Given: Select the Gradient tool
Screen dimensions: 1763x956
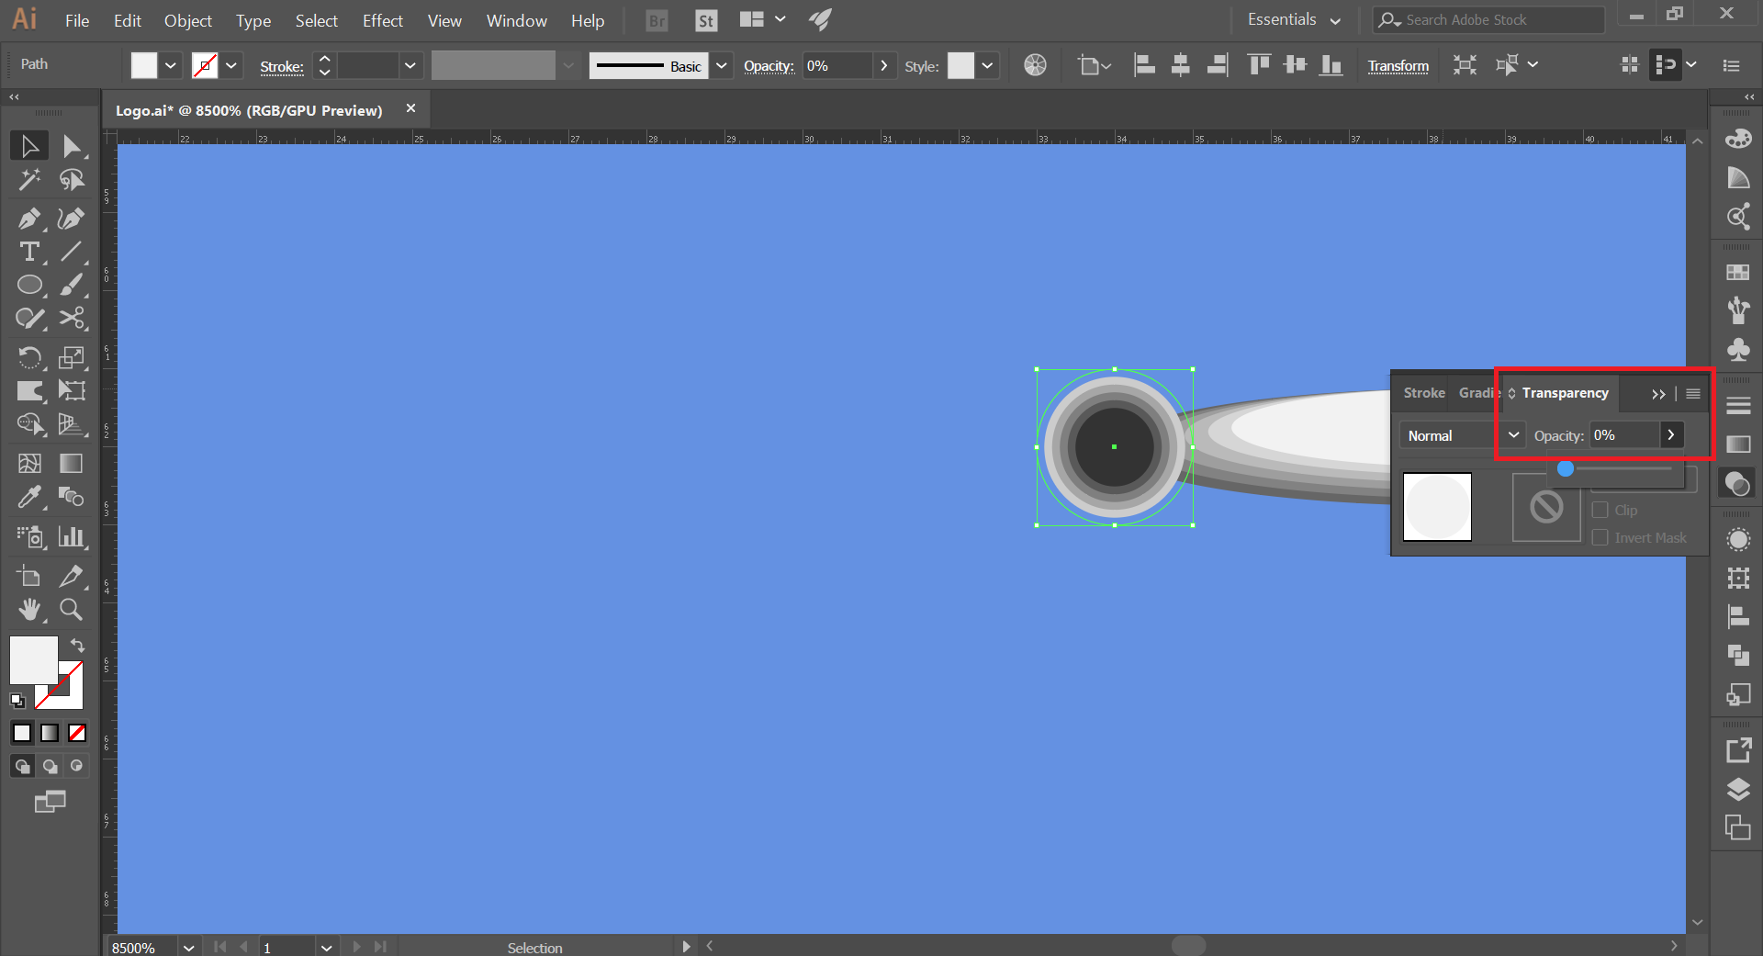Looking at the screenshot, I should pyautogui.click(x=72, y=463).
